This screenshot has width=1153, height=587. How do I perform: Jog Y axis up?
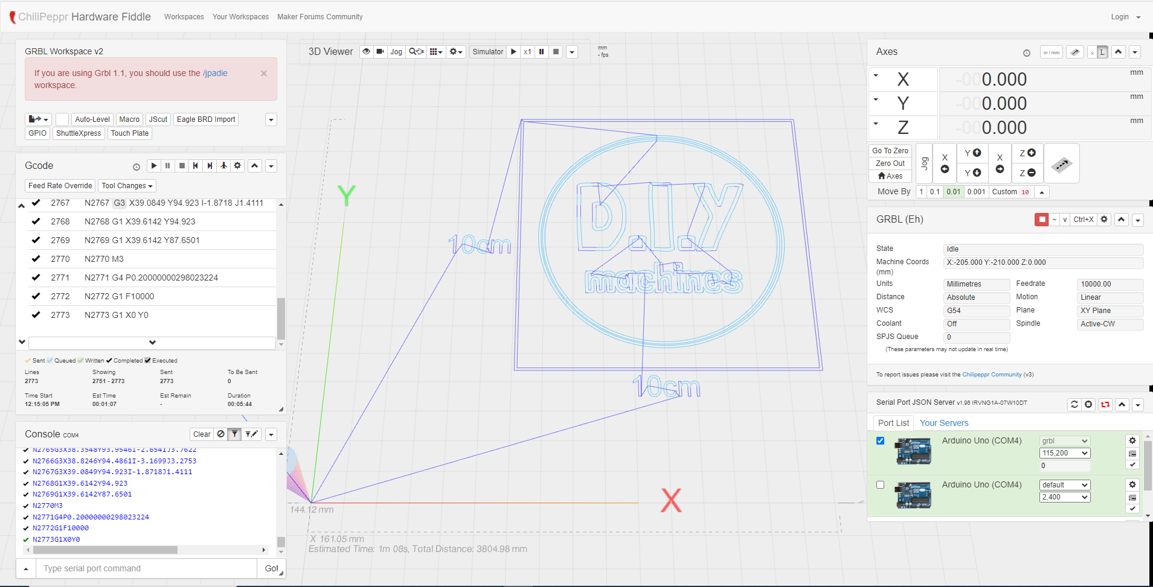pyautogui.click(x=973, y=153)
